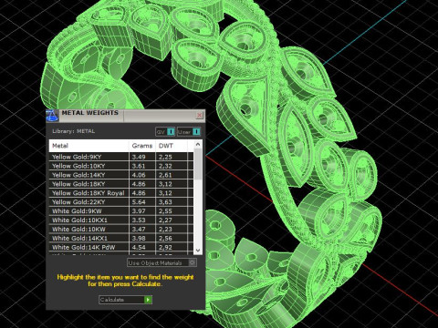Click the flask icon in Metal Weights title

[52, 116]
